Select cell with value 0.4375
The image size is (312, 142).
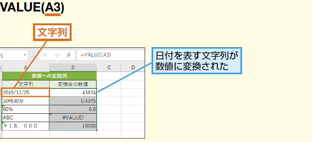(x=73, y=101)
